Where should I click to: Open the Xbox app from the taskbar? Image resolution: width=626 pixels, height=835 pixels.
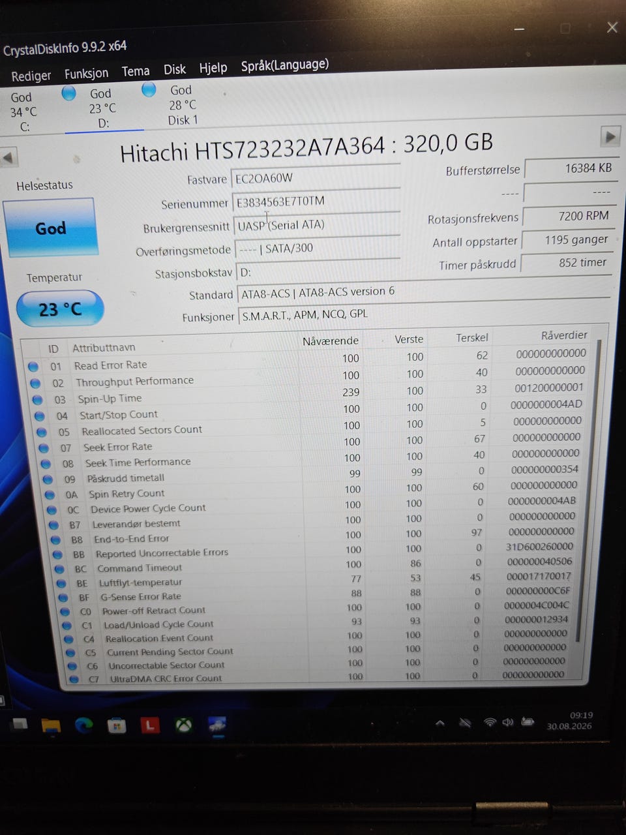tap(184, 724)
